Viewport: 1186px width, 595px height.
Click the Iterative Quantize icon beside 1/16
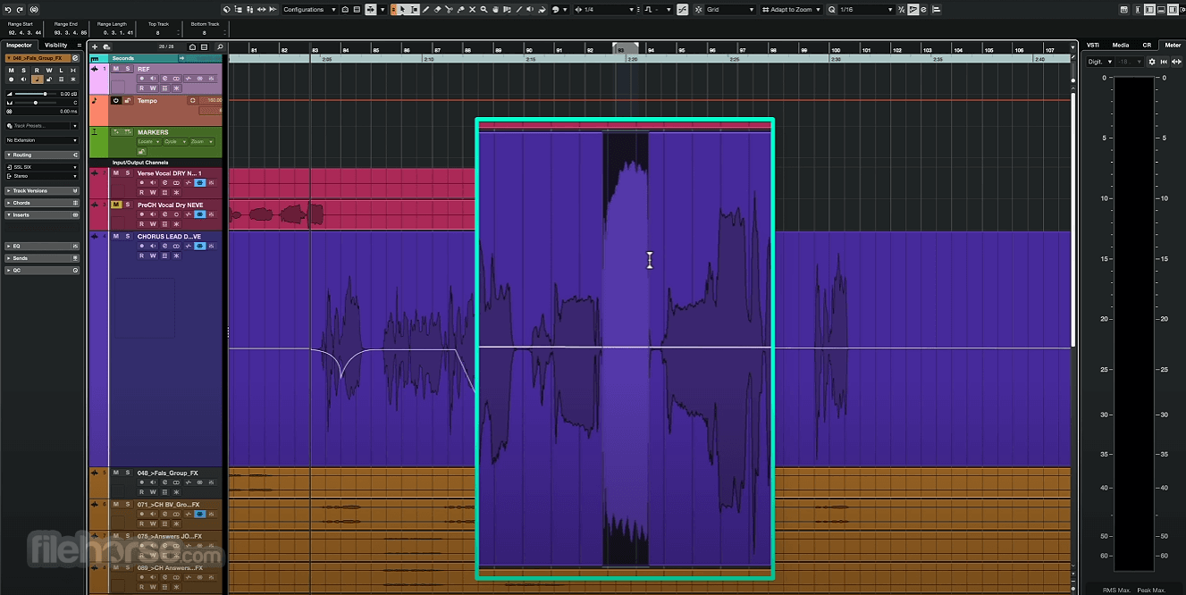click(901, 9)
